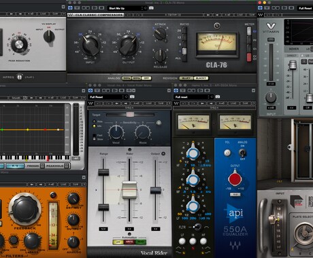This screenshot has width=313, height=258.
Task: Click the Music sensitivity knob in Vocal Rider
Action: coord(143,132)
